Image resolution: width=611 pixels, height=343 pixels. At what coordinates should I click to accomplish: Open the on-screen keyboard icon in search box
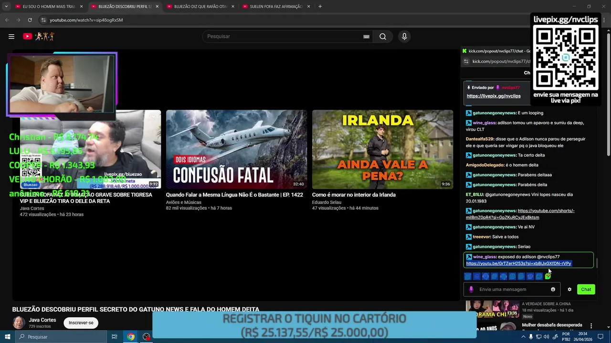click(x=366, y=37)
